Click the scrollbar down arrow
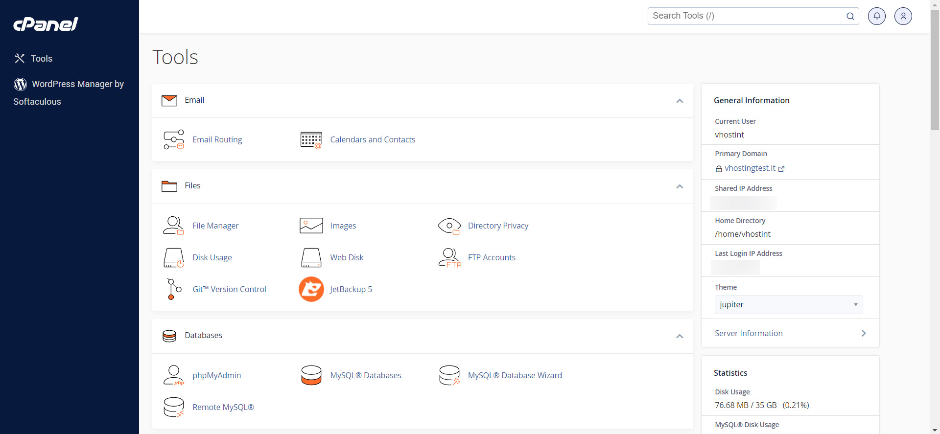The image size is (940, 434). 935,430
